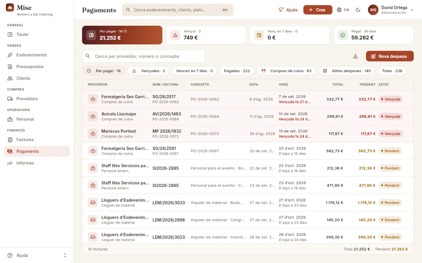Click the info icon next to Per pagar
The height and width of the screenshot is (263, 422).
(x=125, y=31)
